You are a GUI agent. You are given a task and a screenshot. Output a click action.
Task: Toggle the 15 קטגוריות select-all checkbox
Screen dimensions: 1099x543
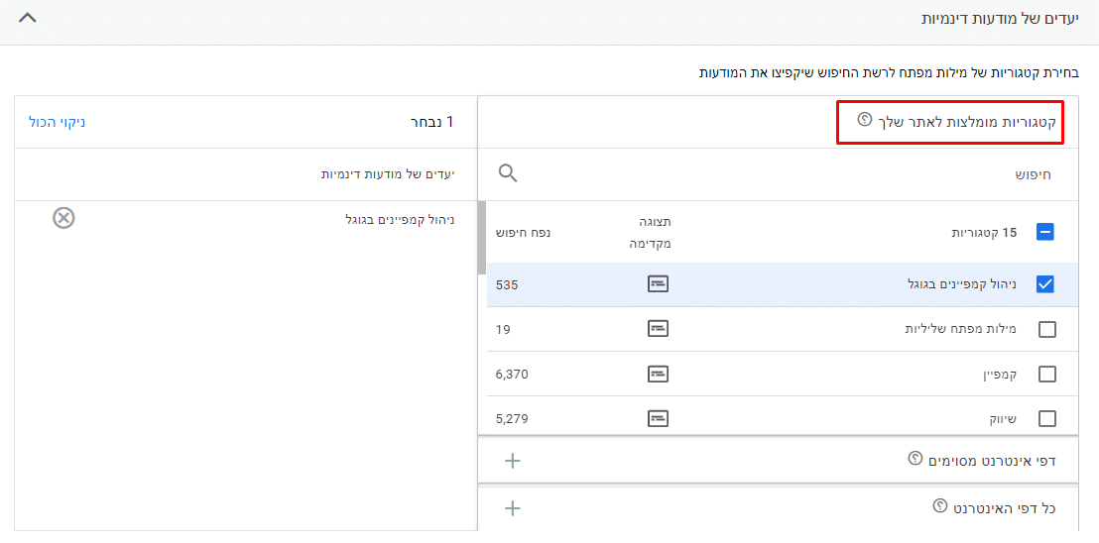1045,232
